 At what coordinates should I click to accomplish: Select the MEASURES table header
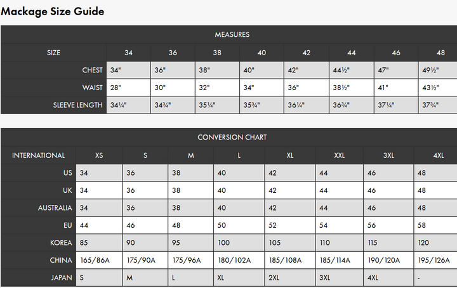(232, 35)
